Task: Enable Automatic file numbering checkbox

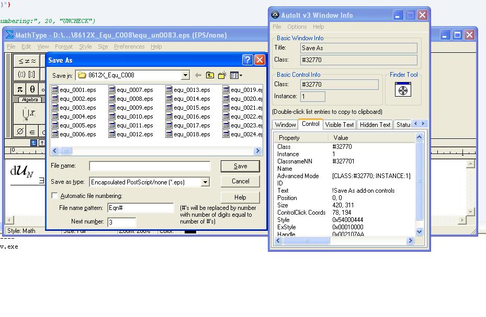Action: (x=54, y=196)
